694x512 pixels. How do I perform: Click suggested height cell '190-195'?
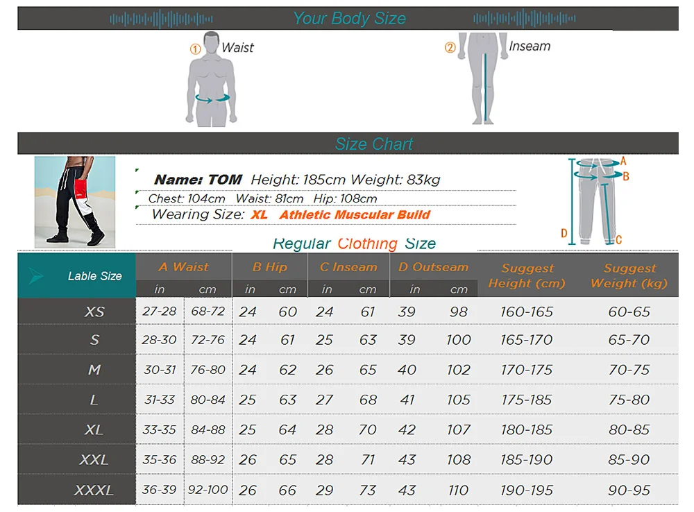coord(527,490)
